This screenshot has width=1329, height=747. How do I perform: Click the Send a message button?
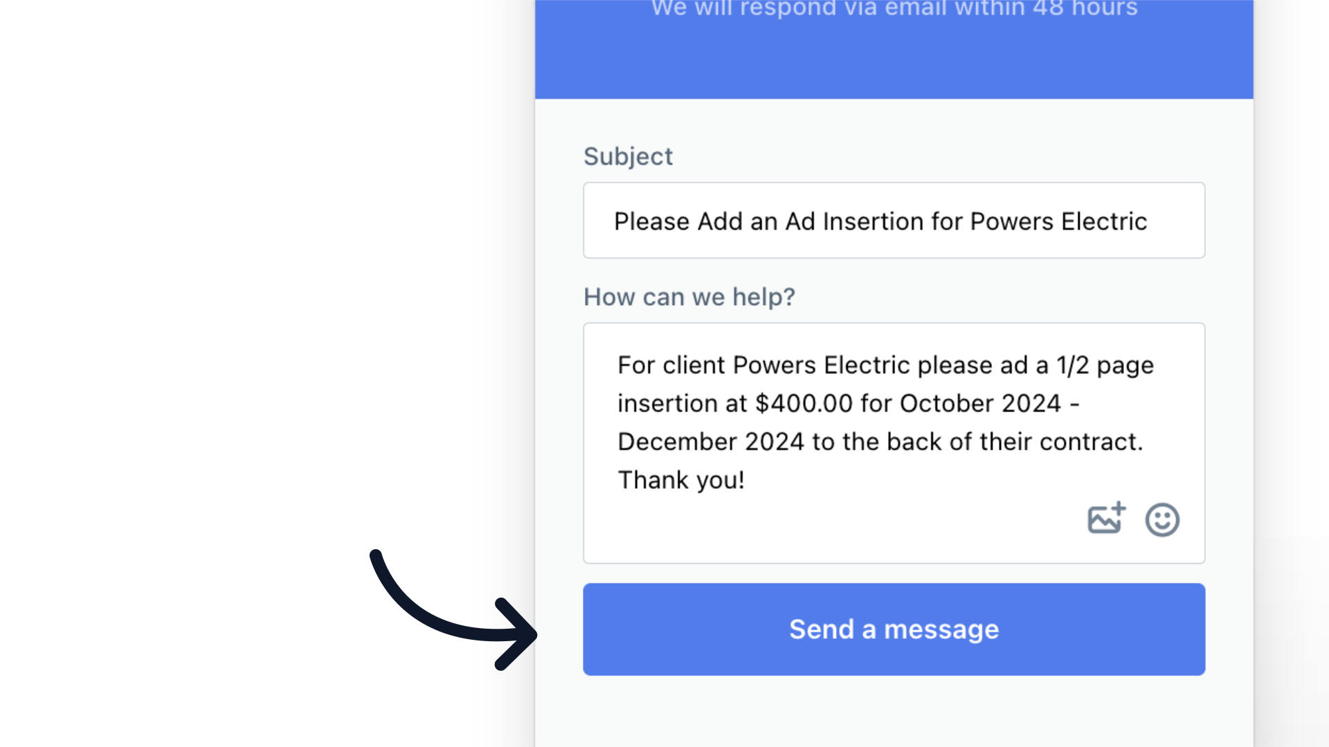coord(894,629)
